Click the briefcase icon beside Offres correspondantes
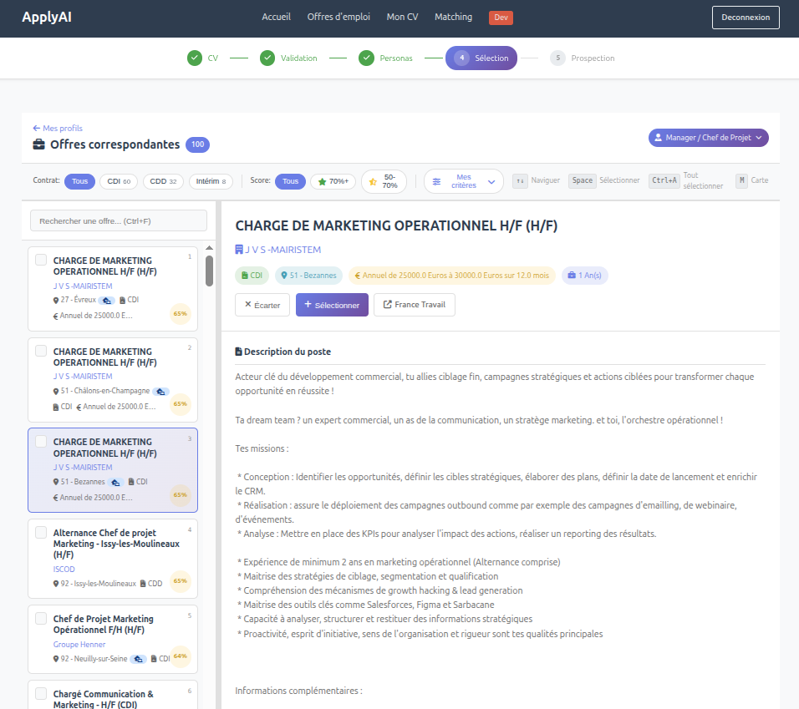 [39, 144]
